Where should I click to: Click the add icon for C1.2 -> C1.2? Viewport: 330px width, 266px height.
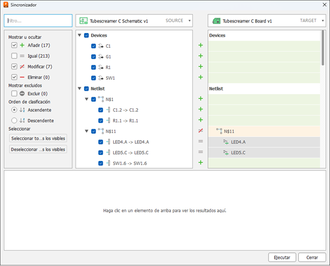coord(201,109)
